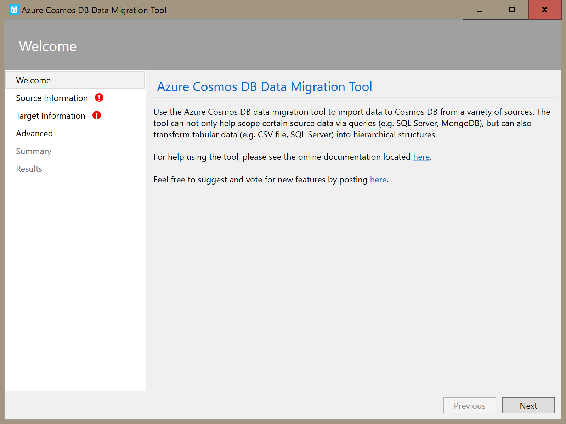Image resolution: width=566 pixels, height=424 pixels.
Task: Minimize the Data Migration Tool window
Action: pos(479,10)
